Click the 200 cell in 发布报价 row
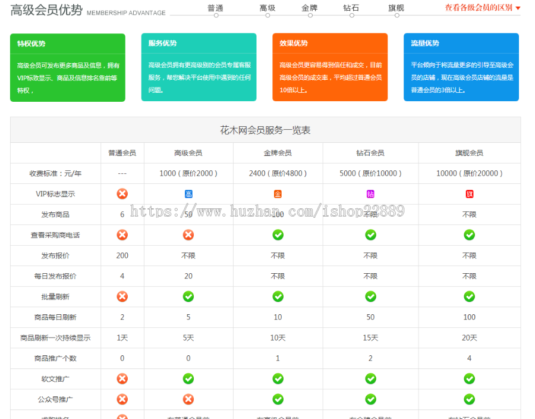The height and width of the screenshot is (419, 535). 122,255
